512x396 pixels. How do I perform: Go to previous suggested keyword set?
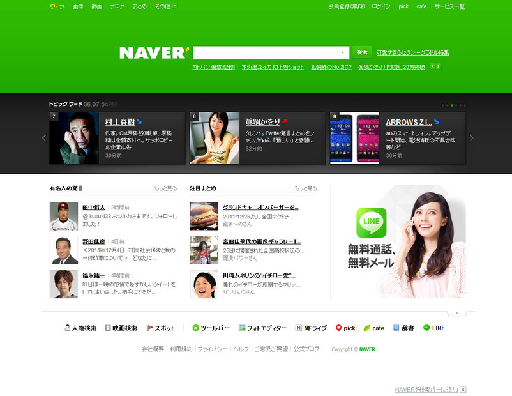coord(433,66)
